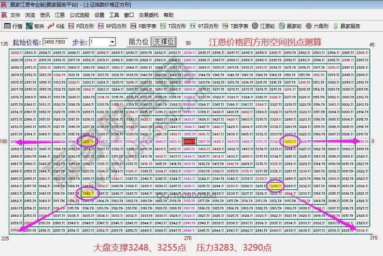Select the yellow highlighted cell 3283.79

(290, 142)
